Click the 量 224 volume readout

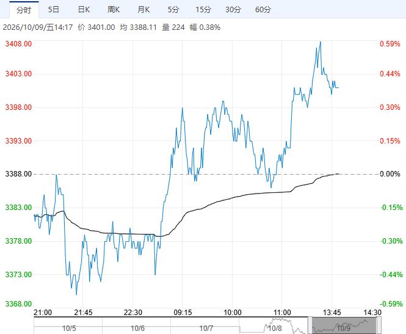[173, 27]
